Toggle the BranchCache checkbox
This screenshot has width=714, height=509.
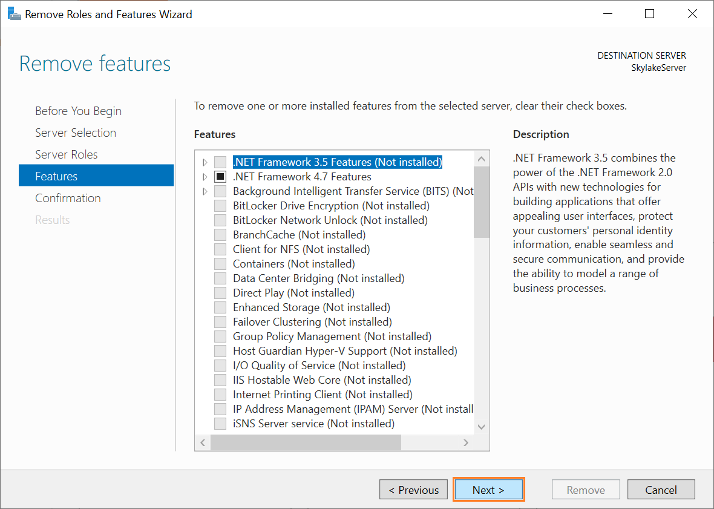click(x=220, y=235)
